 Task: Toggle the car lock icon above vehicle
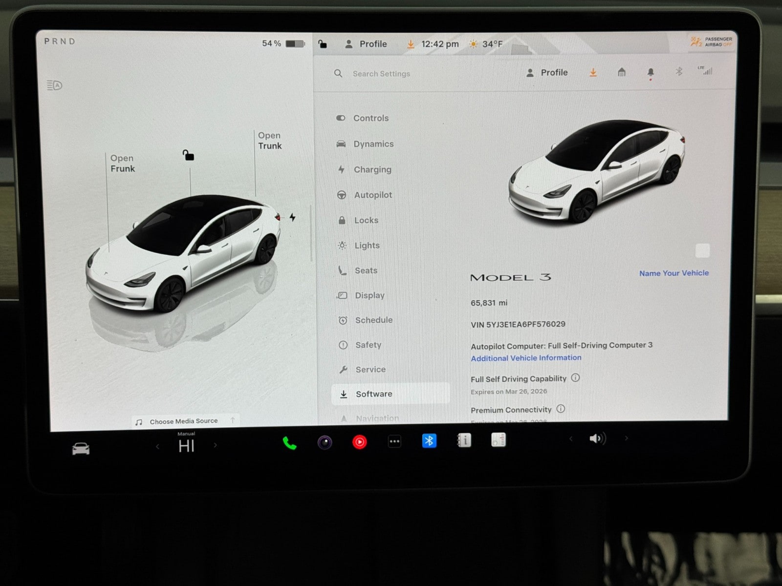pos(188,155)
